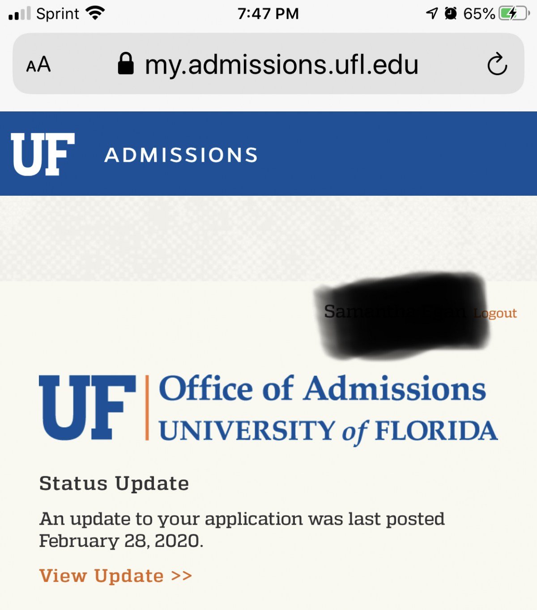Image resolution: width=537 pixels, height=610 pixels.
Task: Tap the cellular signal bars
Action: (20, 13)
